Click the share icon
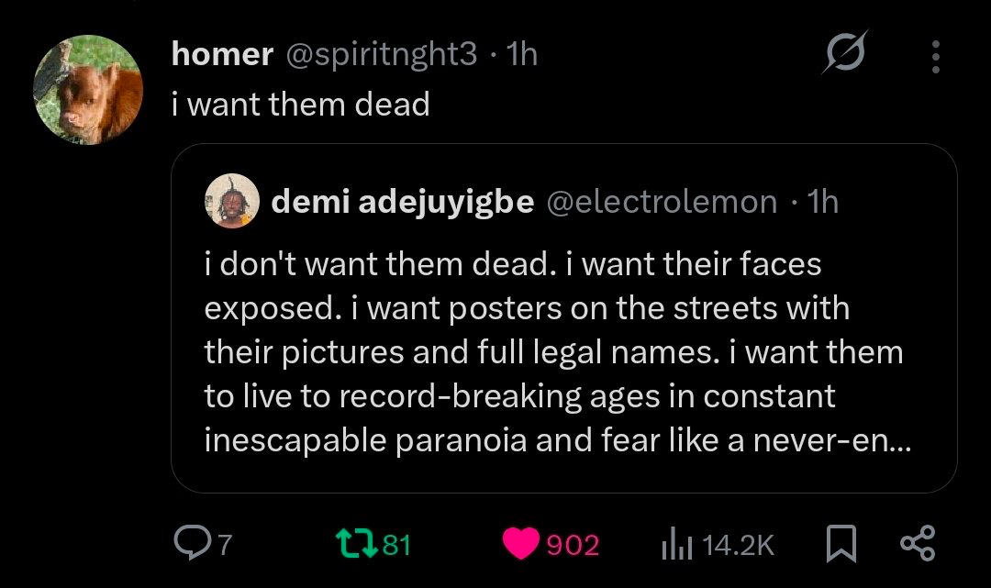Screen dimensions: 991x588 917,544
